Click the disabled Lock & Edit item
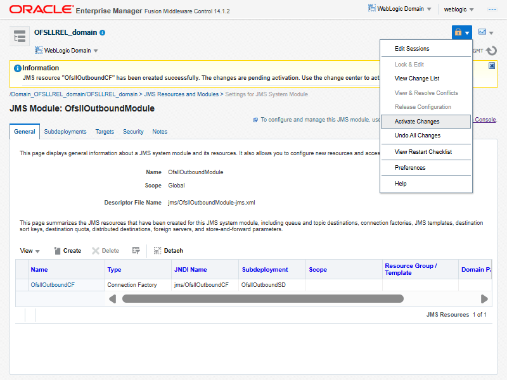507x380 pixels. pos(409,65)
